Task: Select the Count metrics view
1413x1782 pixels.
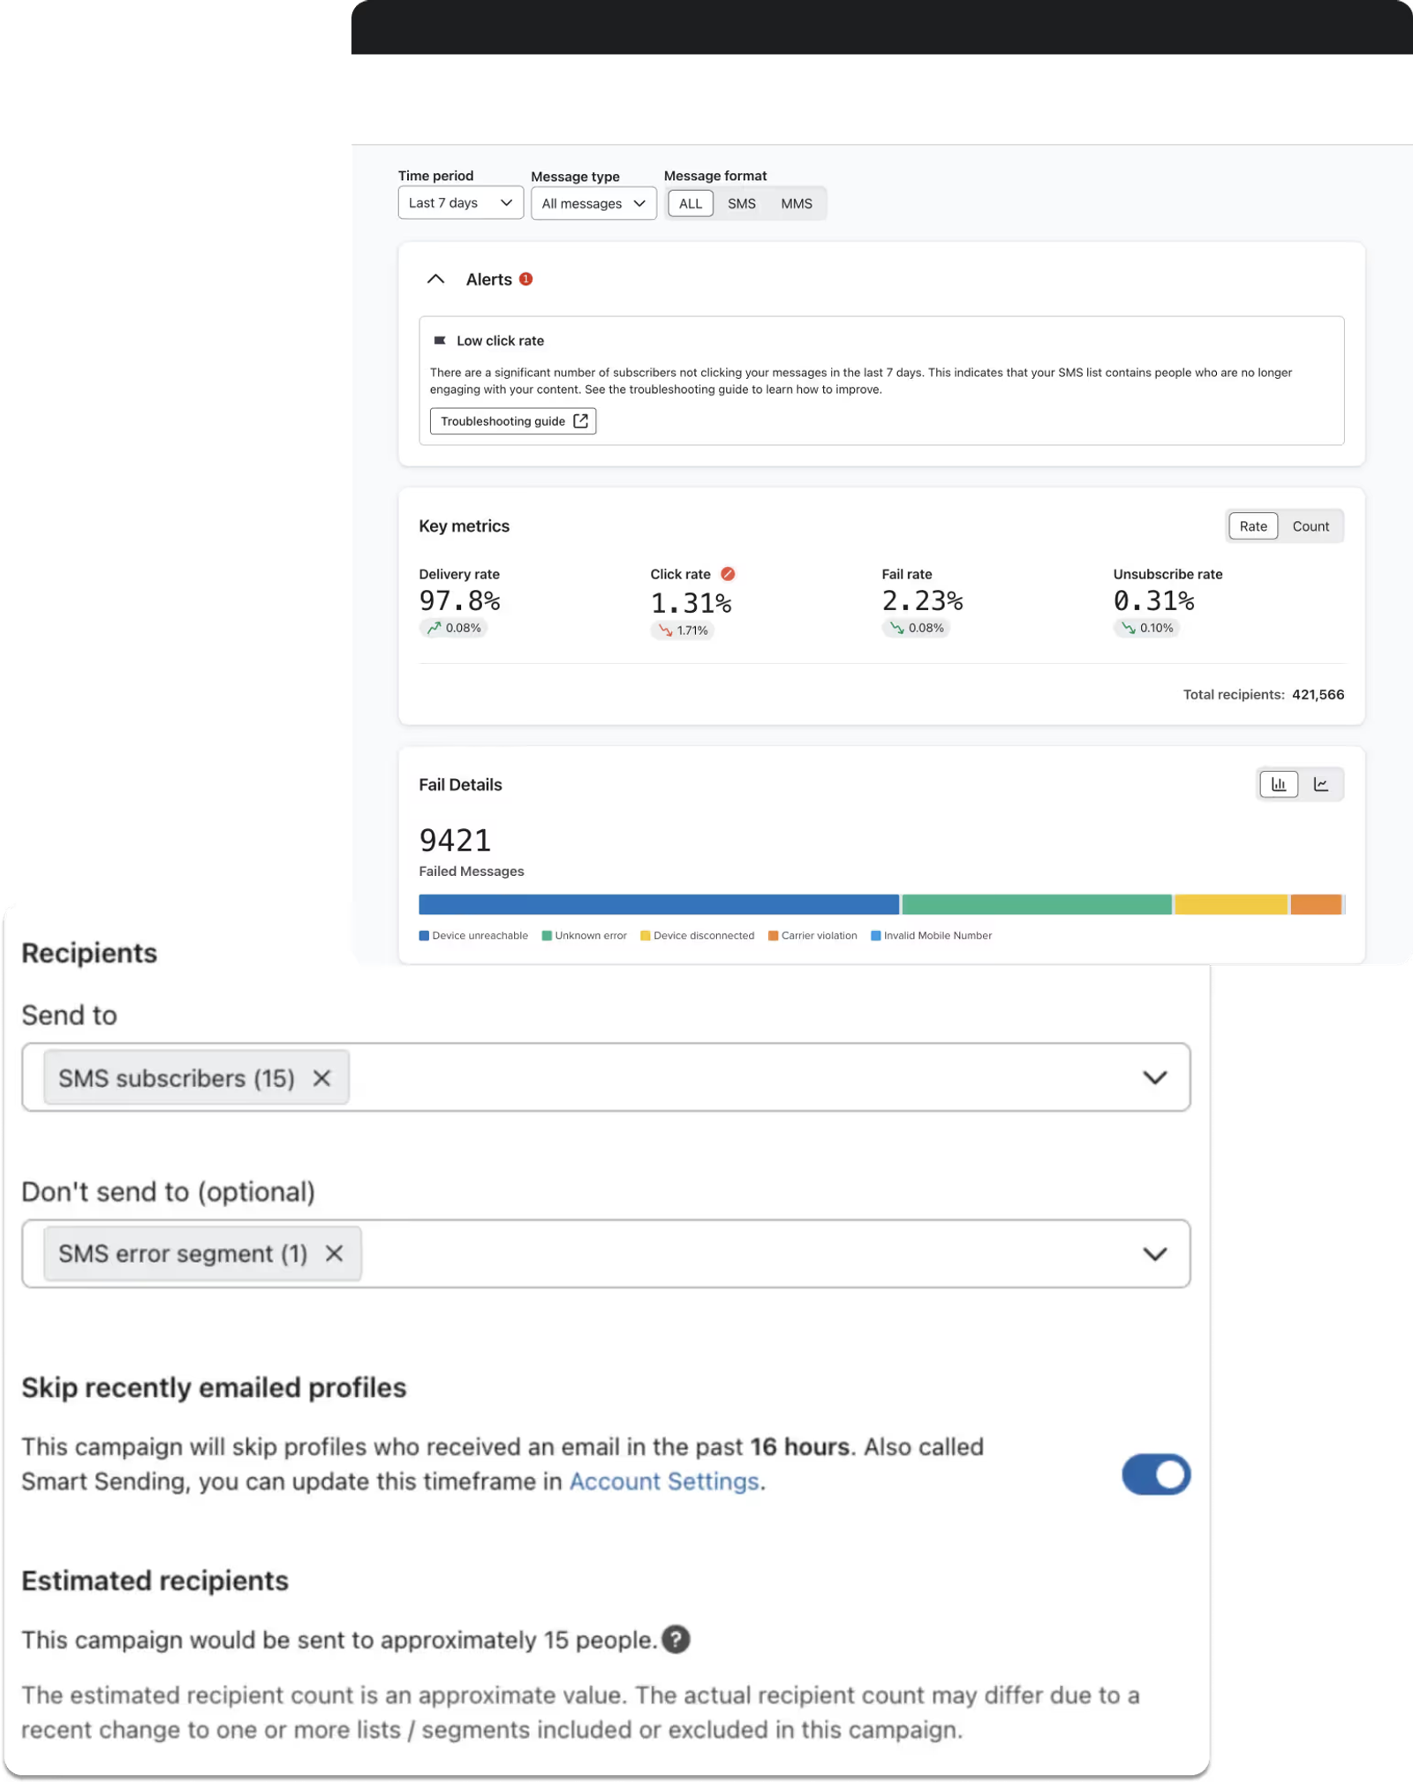Action: pos(1311,526)
